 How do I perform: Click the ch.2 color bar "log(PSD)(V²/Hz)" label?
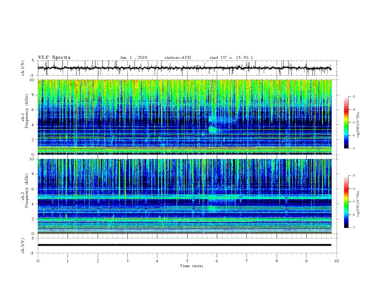tap(358, 204)
